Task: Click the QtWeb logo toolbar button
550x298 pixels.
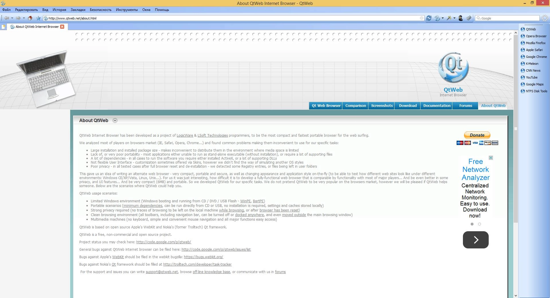Action: tap(437, 18)
